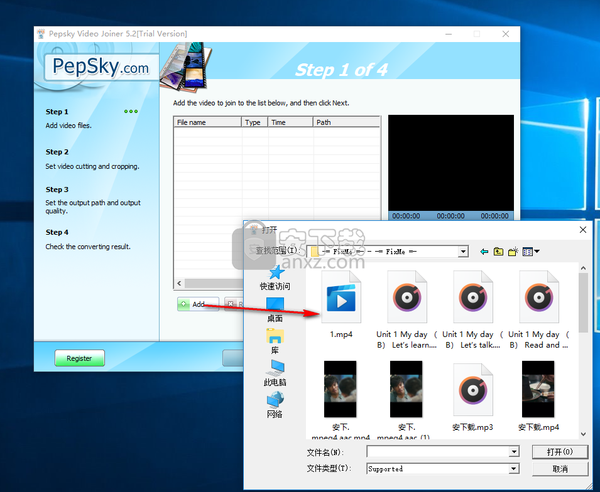Click the Type column header
The height and width of the screenshot is (492, 600).
(254, 122)
